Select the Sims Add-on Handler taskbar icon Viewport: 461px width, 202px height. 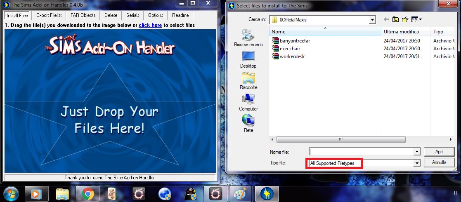click(267, 194)
